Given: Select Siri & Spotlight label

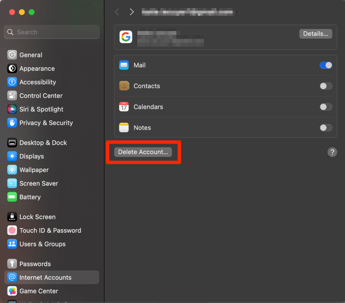Looking at the screenshot, I should pyautogui.click(x=42, y=109).
